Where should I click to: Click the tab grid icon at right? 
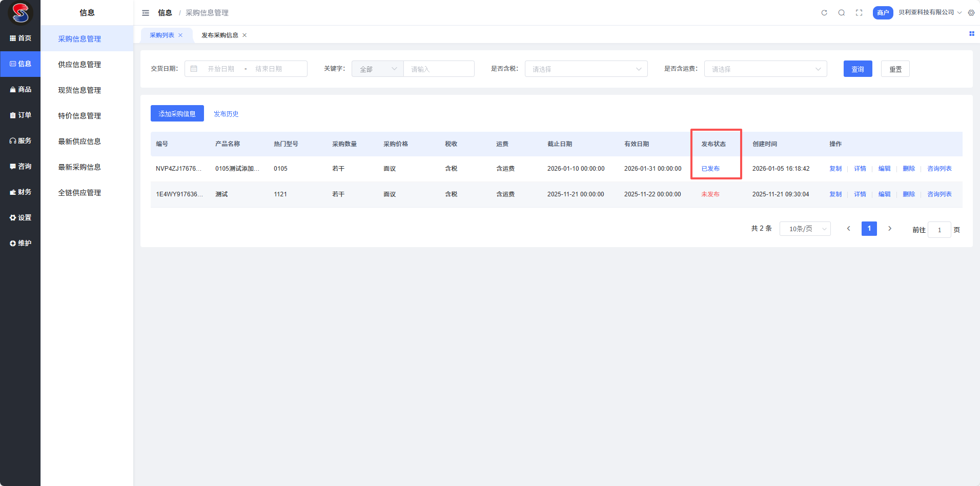(971, 34)
